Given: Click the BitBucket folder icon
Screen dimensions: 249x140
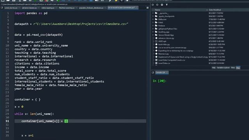Looking at the screenshot, I should point(156,19).
